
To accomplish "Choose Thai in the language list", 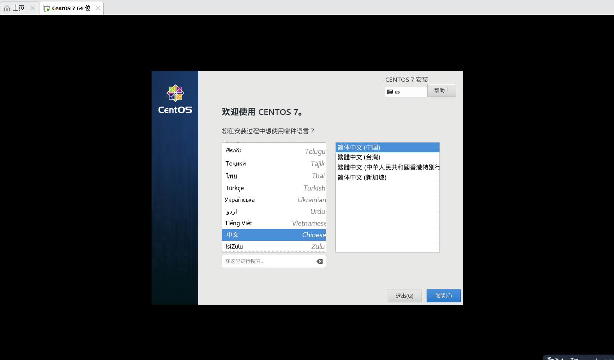I will (274, 176).
